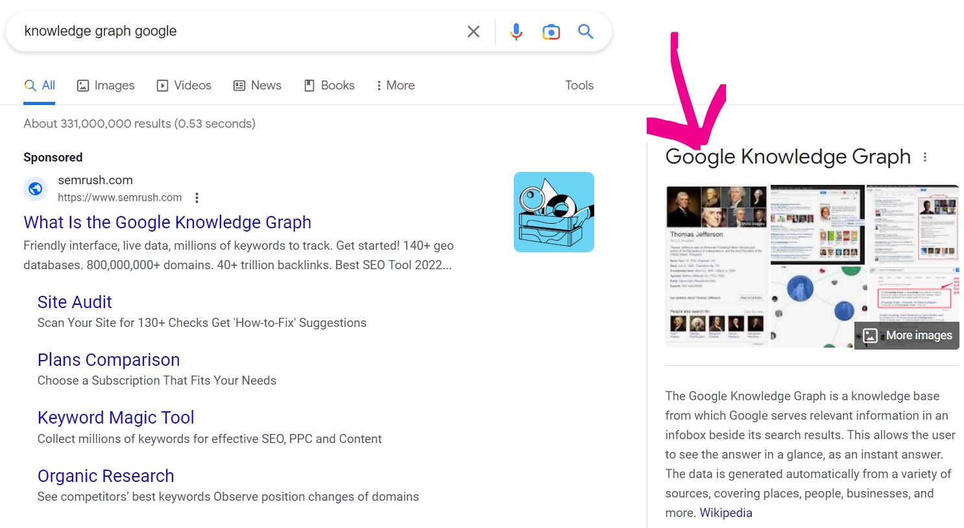The width and height of the screenshot is (964, 528).
Task: Open the Tools options
Action: click(x=579, y=86)
